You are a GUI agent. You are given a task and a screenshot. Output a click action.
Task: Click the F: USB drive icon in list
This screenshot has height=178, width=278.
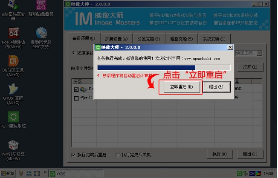coord(84,98)
